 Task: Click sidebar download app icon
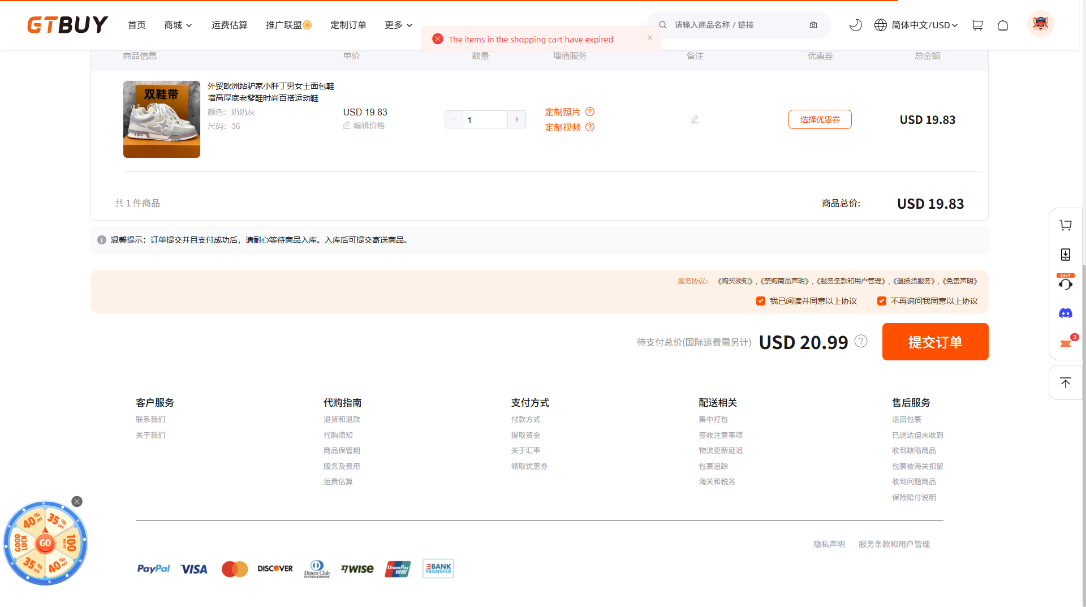pyautogui.click(x=1066, y=255)
